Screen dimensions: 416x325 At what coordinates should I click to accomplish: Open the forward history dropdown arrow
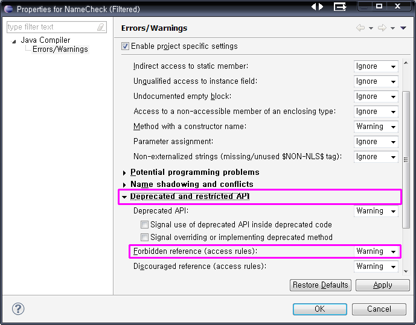point(392,28)
